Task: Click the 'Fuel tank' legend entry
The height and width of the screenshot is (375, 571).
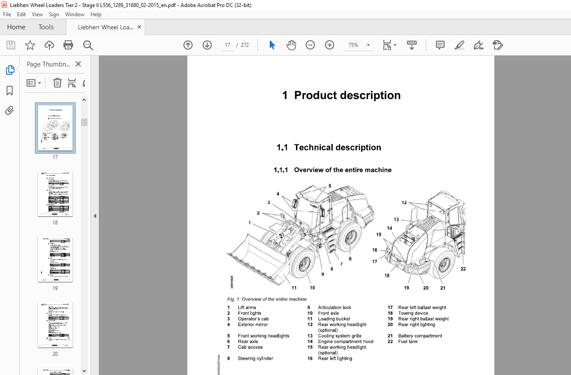Action: (x=408, y=342)
